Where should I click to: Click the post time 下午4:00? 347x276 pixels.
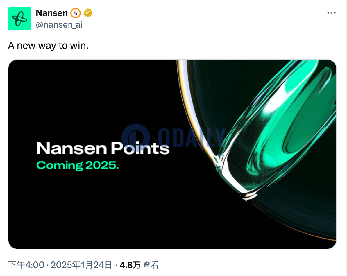(26, 265)
